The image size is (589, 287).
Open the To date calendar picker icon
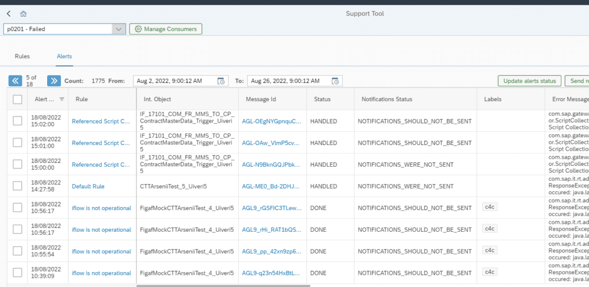[336, 81]
